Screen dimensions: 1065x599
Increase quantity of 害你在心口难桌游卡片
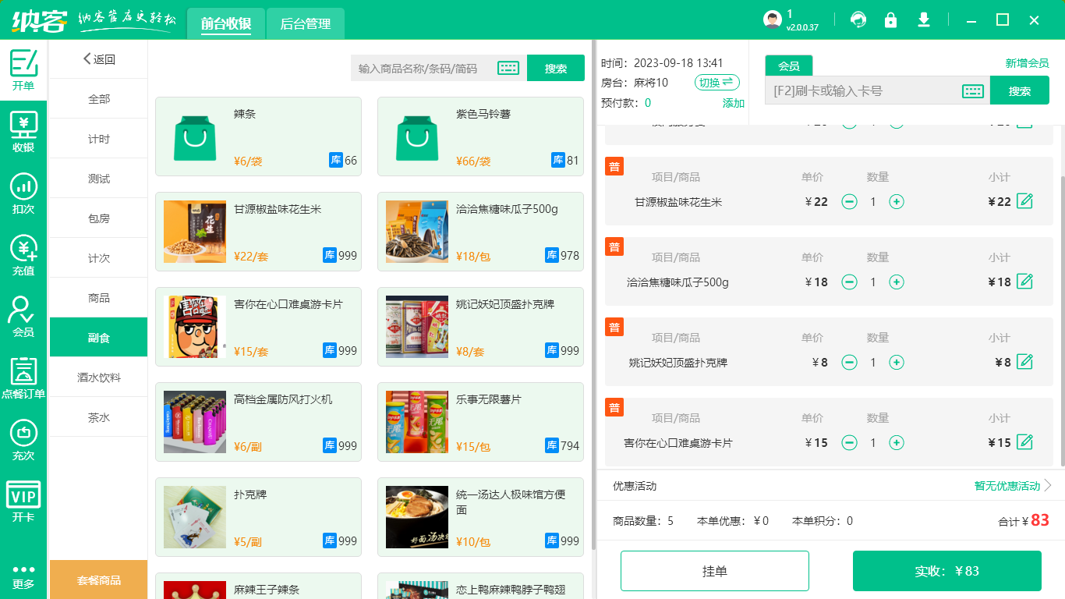(897, 443)
